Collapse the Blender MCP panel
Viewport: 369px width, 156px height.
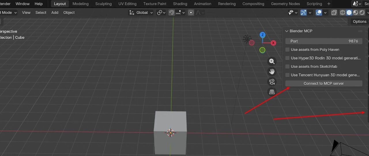point(287,31)
